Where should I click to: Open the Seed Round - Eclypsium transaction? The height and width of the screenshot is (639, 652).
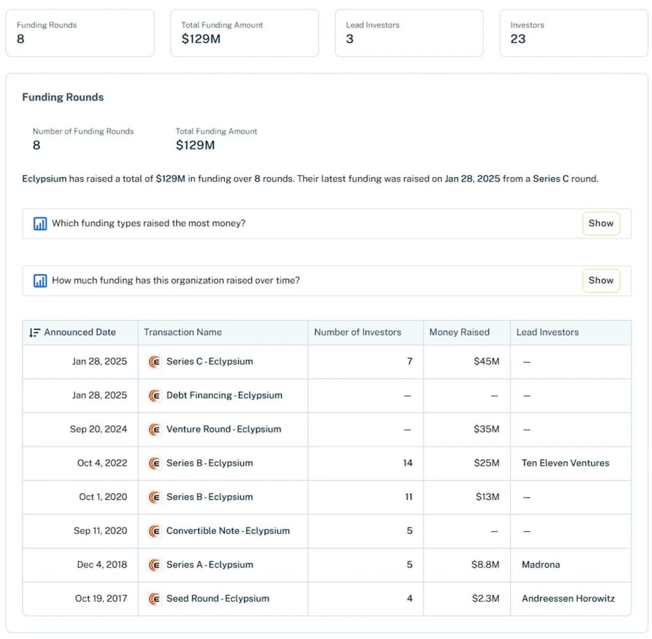pos(218,599)
